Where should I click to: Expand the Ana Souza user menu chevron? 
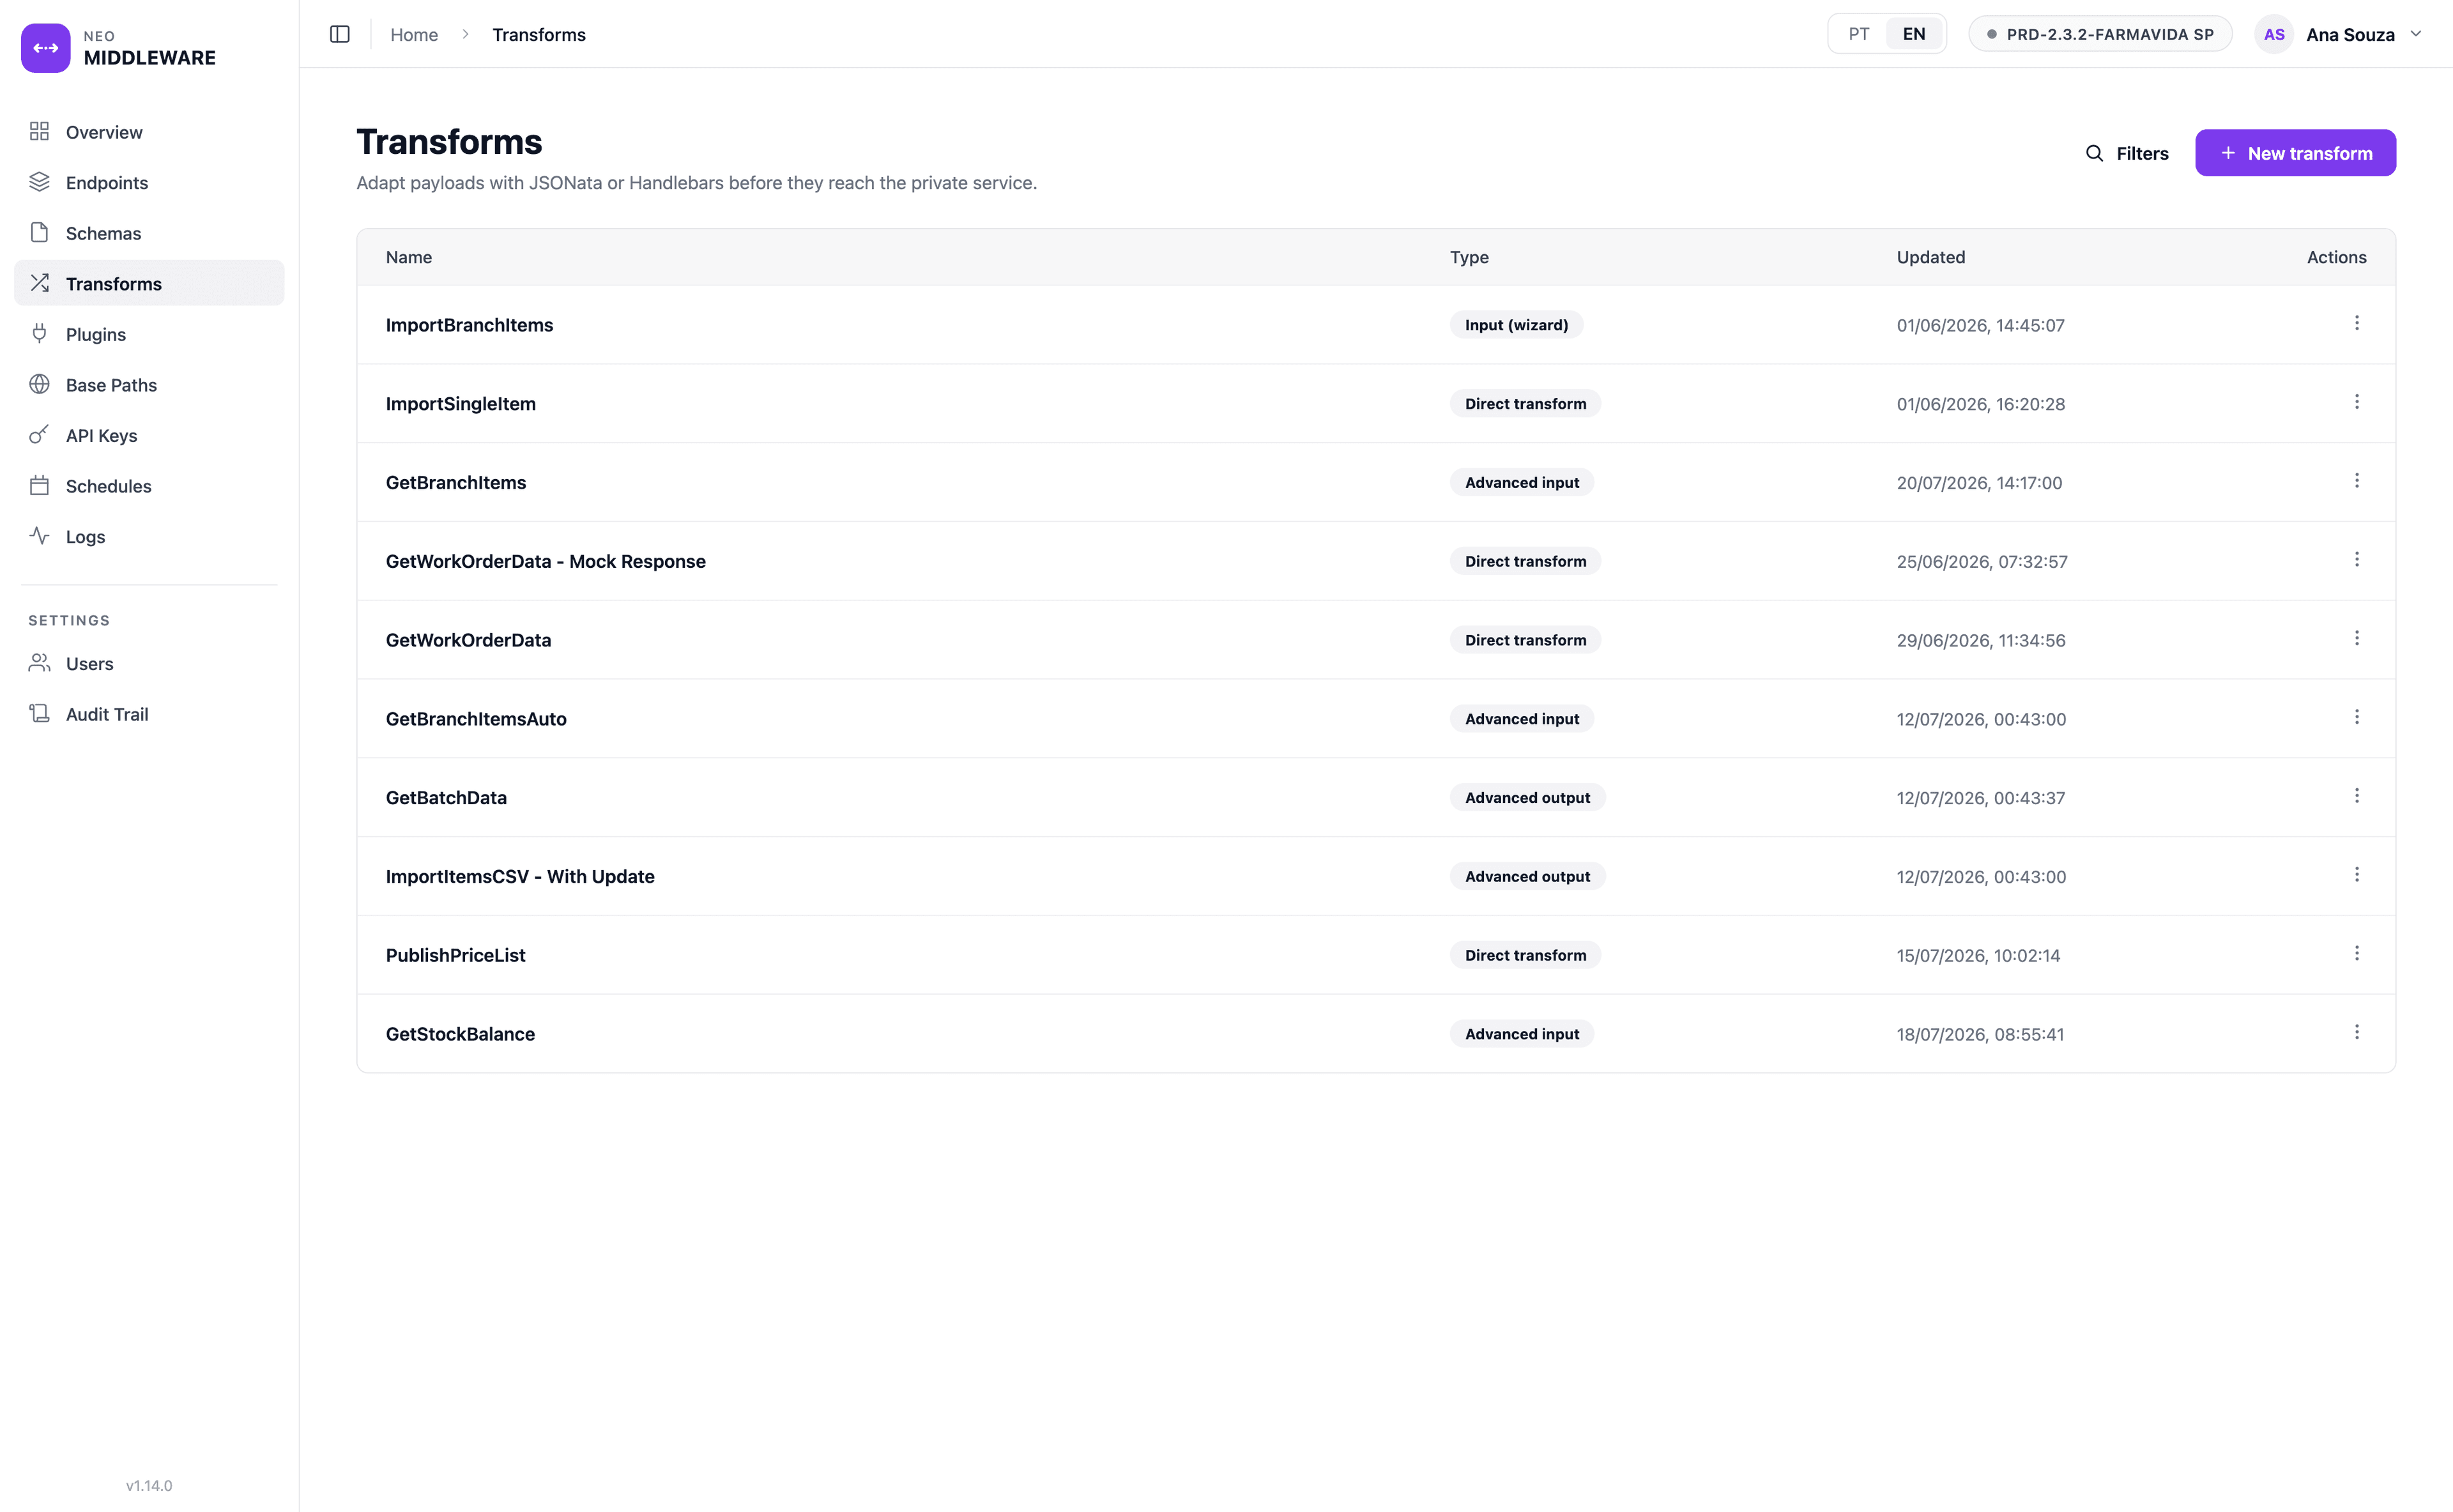tap(2416, 34)
